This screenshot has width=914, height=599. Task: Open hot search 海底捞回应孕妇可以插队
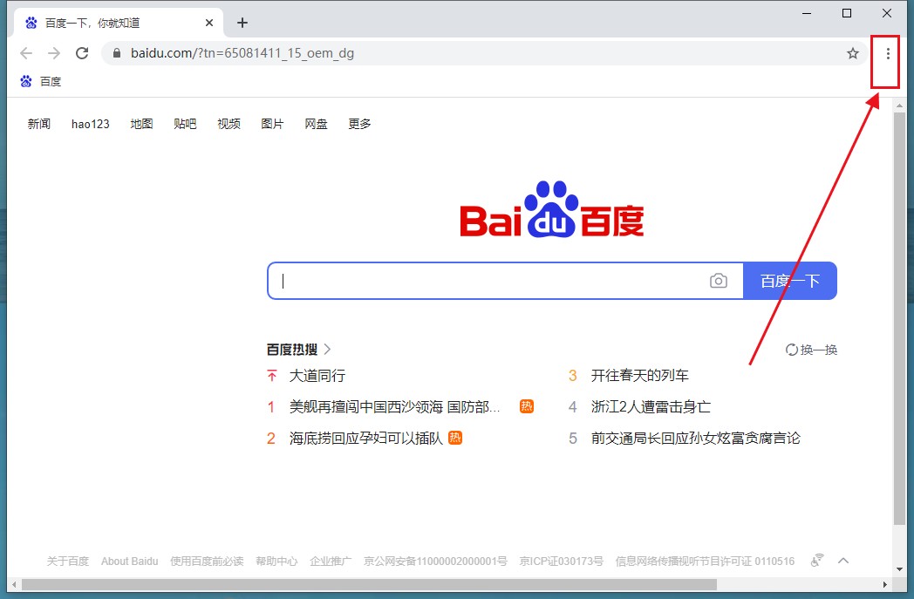click(366, 439)
